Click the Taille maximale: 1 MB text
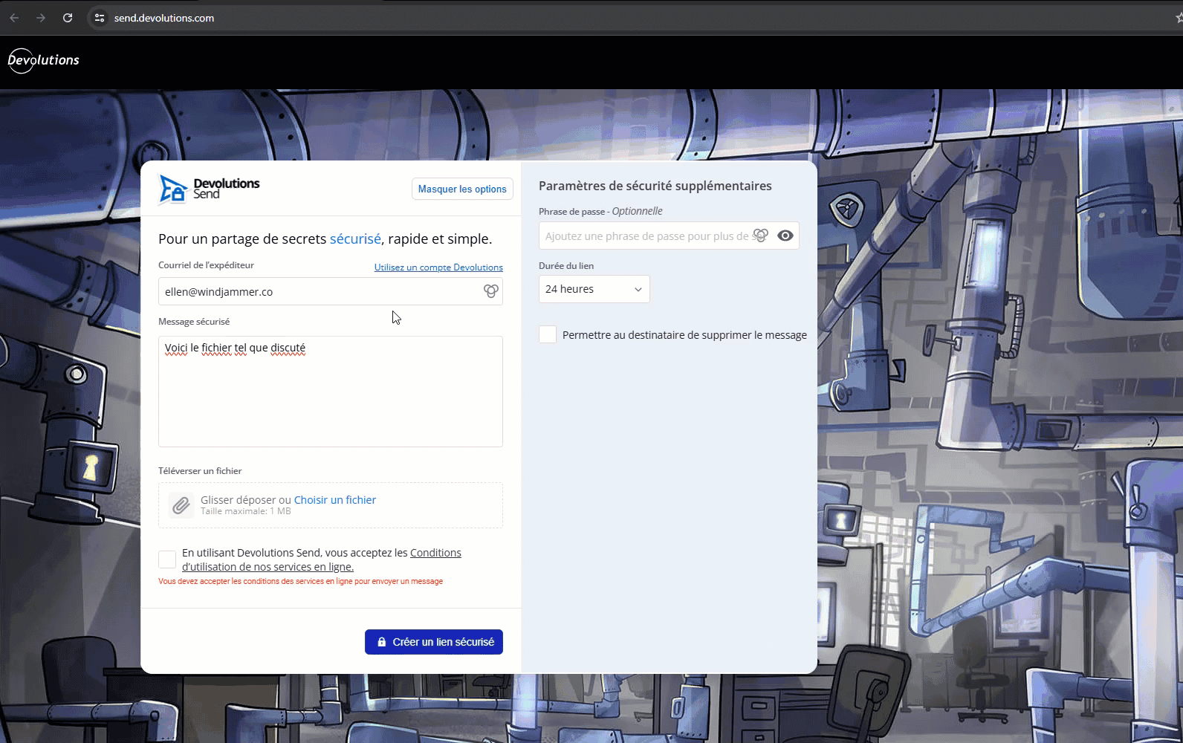The width and height of the screenshot is (1183, 743). click(245, 511)
